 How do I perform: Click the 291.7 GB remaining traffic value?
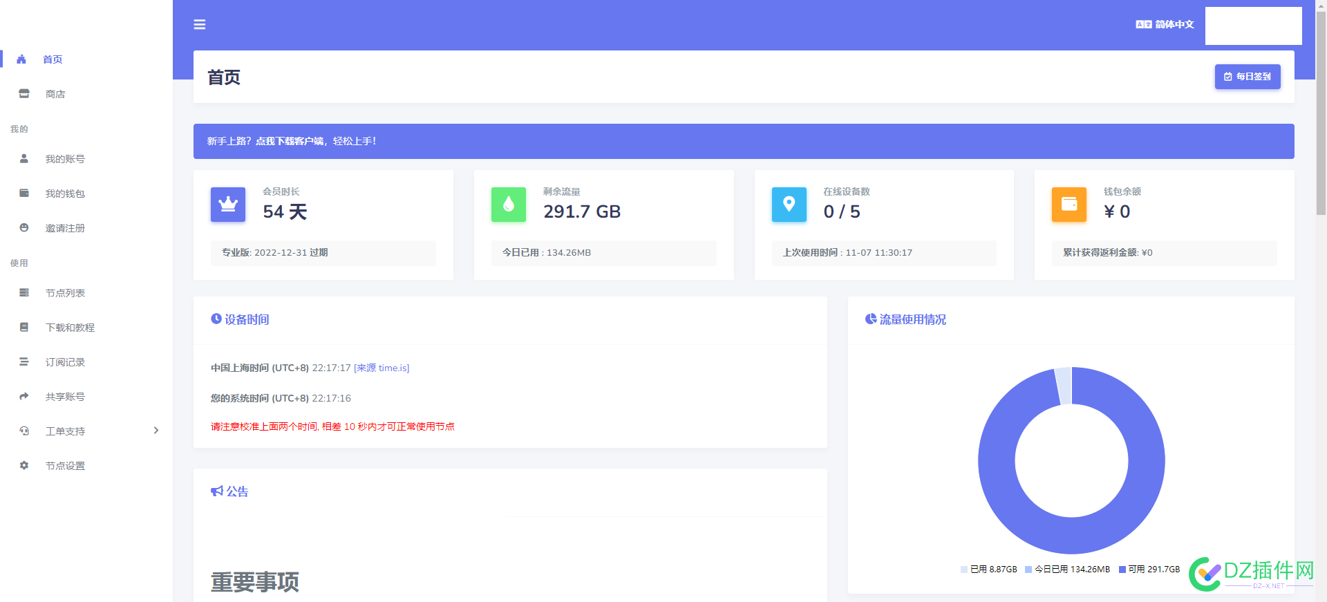click(x=582, y=211)
